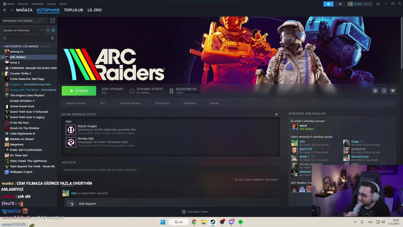
Task: Click En Son Çıkan Haberleri Görüntüle
Action: click(x=256, y=180)
